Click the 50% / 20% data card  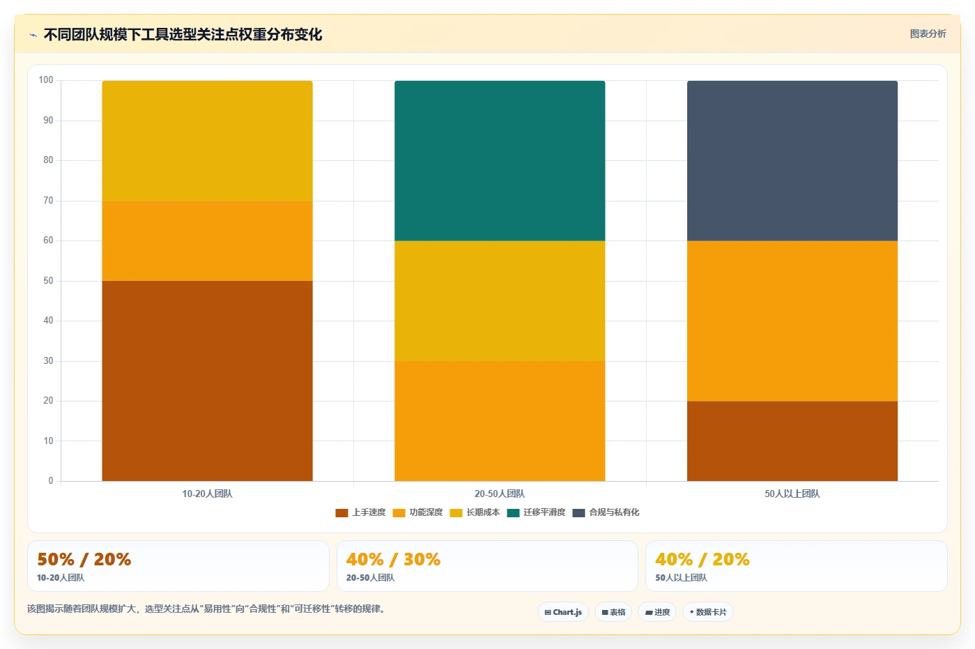pyautogui.click(x=178, y=566)
